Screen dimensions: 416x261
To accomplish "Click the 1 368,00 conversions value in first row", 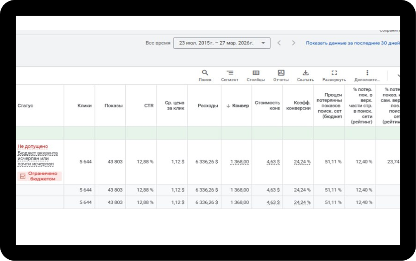I will click(240, 162).
